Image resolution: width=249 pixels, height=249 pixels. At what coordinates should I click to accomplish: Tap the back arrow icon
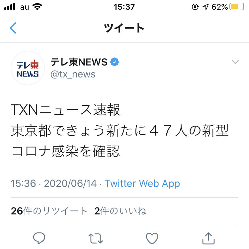click(13, 28)
